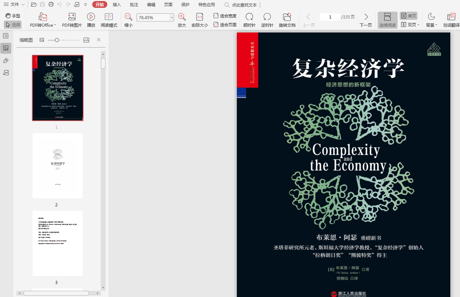
Task: Click the large thumbnail size icon
Action: (86, 40)
